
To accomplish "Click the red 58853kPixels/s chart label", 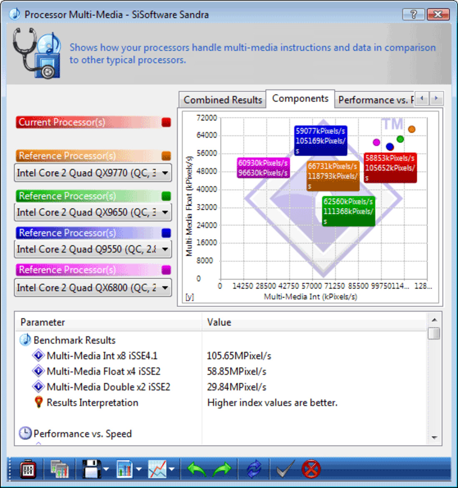I will coord(390,168).
